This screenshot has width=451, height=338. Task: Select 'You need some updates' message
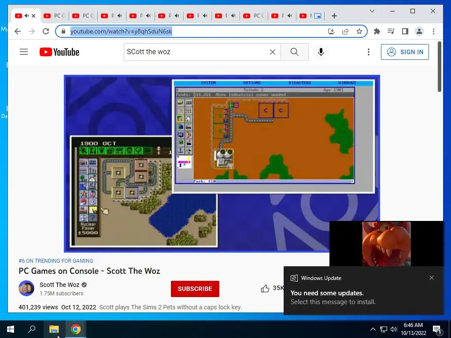click(x=327, y=293)
